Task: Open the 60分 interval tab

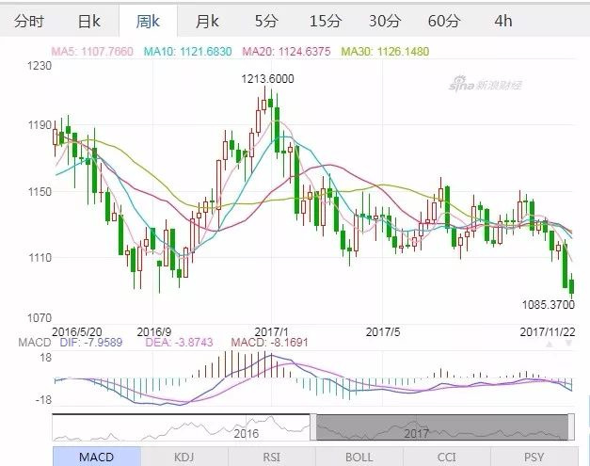Action: 443,21
